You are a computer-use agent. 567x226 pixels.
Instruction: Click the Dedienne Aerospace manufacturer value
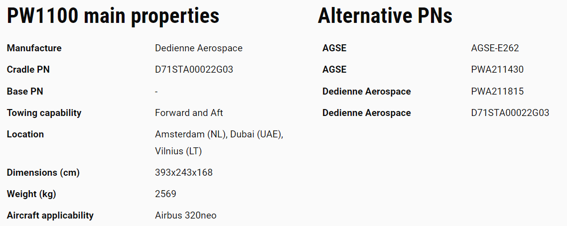[198, 48]
